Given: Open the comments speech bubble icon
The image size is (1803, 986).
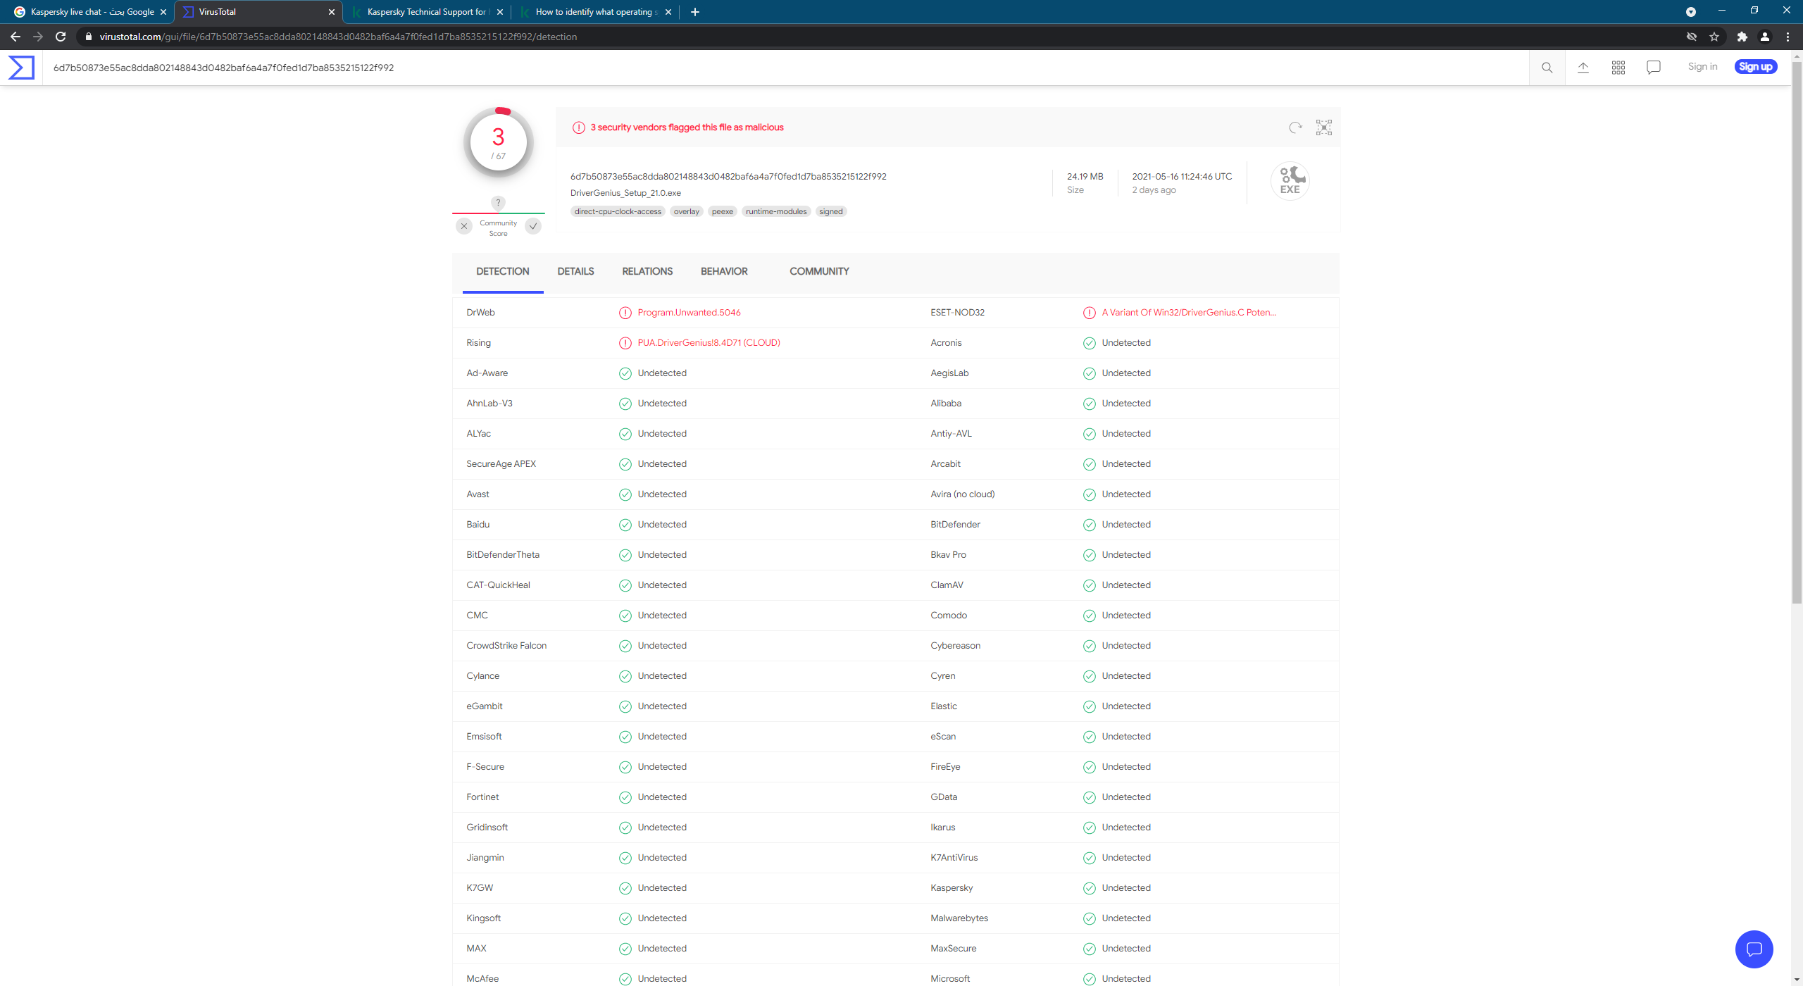Looking at the screenshot, I should pos(1653,68).
